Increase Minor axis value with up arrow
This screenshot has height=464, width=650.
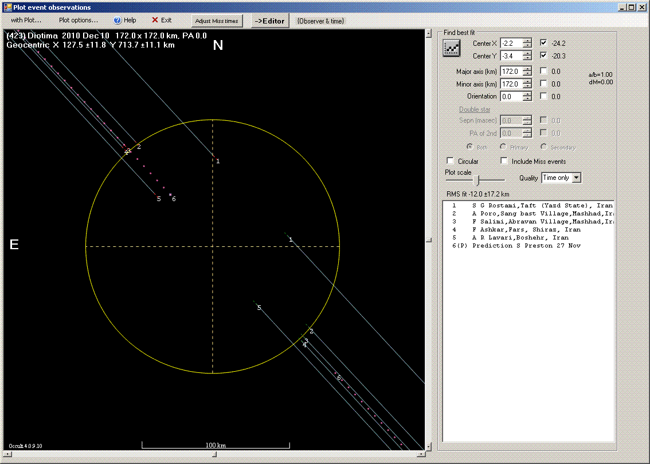(x=527, y=81)
